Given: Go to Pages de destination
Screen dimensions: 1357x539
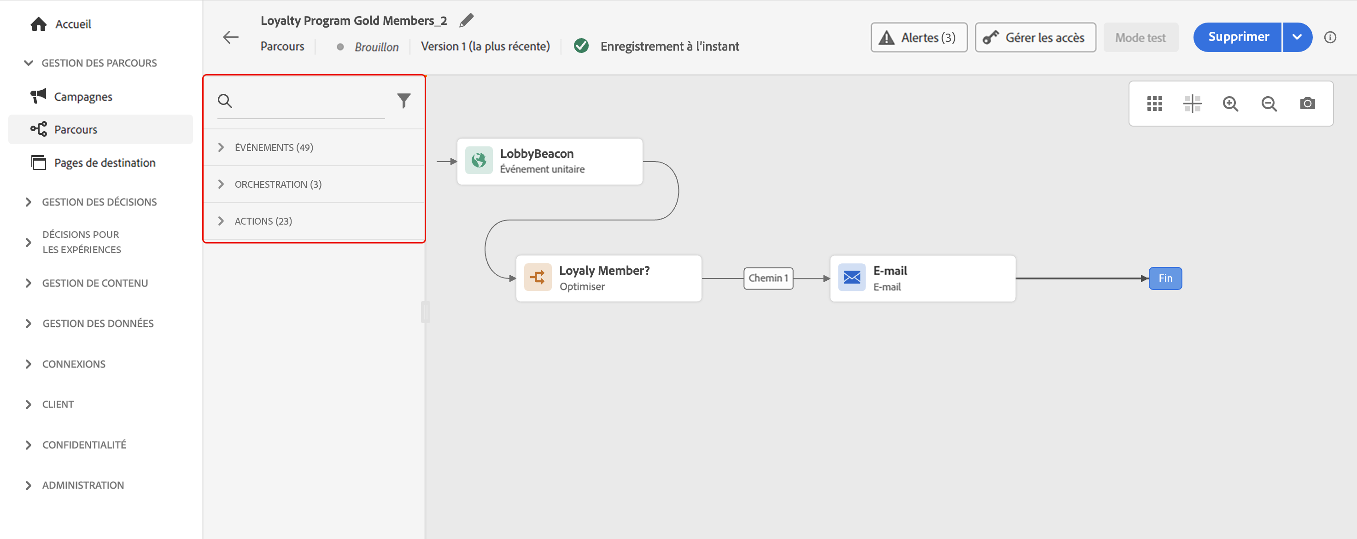Looking at the screenshot, I should click(x=104, y=162).
